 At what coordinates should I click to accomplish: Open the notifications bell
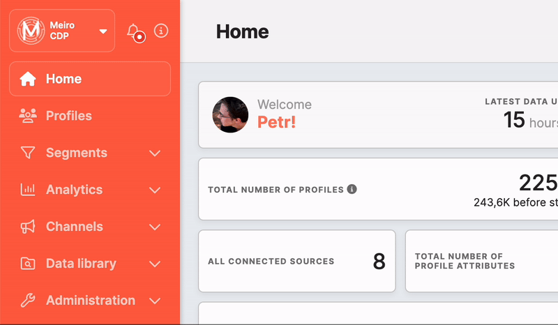click(x=133, y=31)
